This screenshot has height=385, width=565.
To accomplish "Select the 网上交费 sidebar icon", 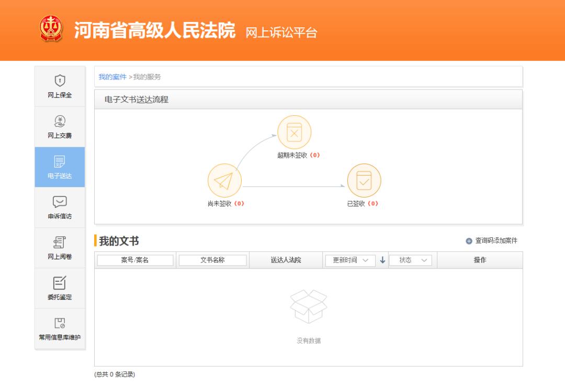I will [59, 122].
